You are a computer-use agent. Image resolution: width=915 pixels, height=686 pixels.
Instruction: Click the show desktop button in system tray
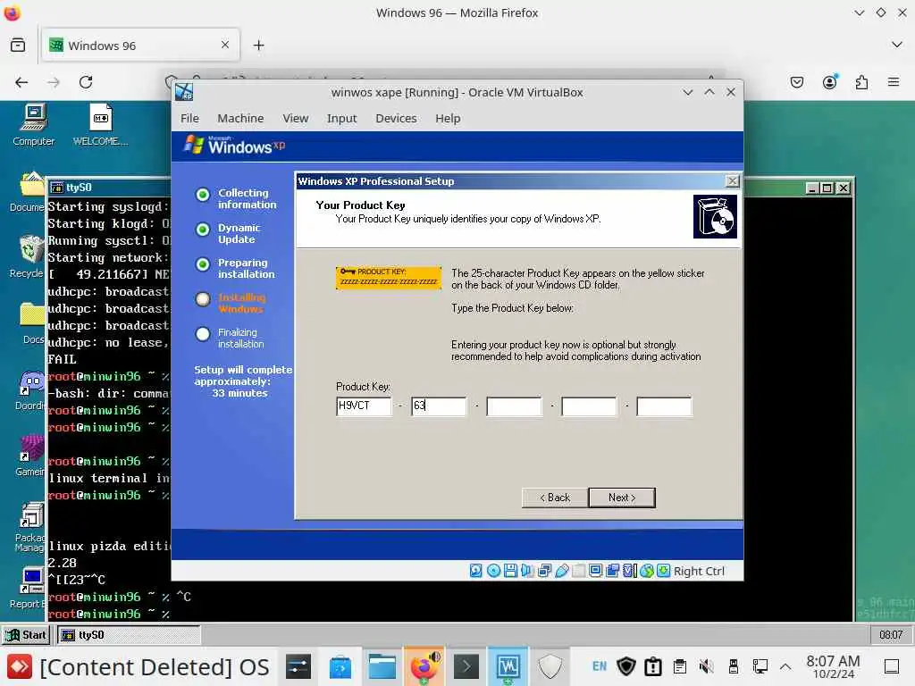892,666
